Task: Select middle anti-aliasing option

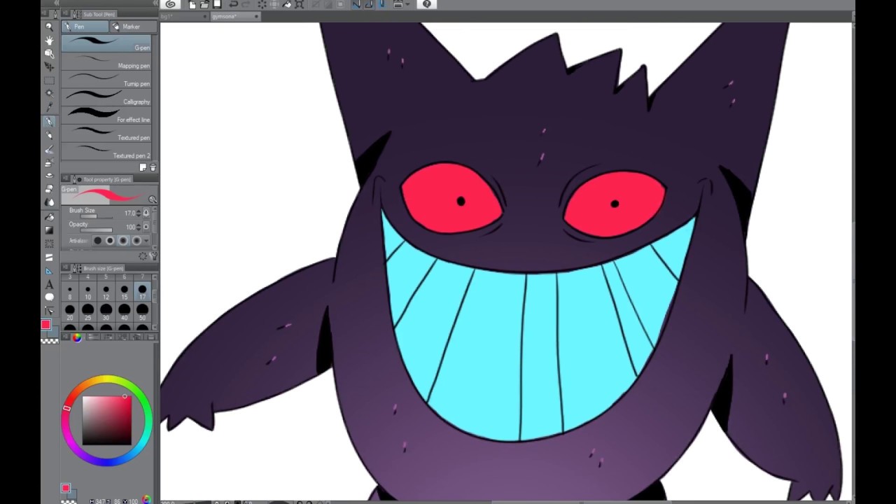Action: click(122, 241)
